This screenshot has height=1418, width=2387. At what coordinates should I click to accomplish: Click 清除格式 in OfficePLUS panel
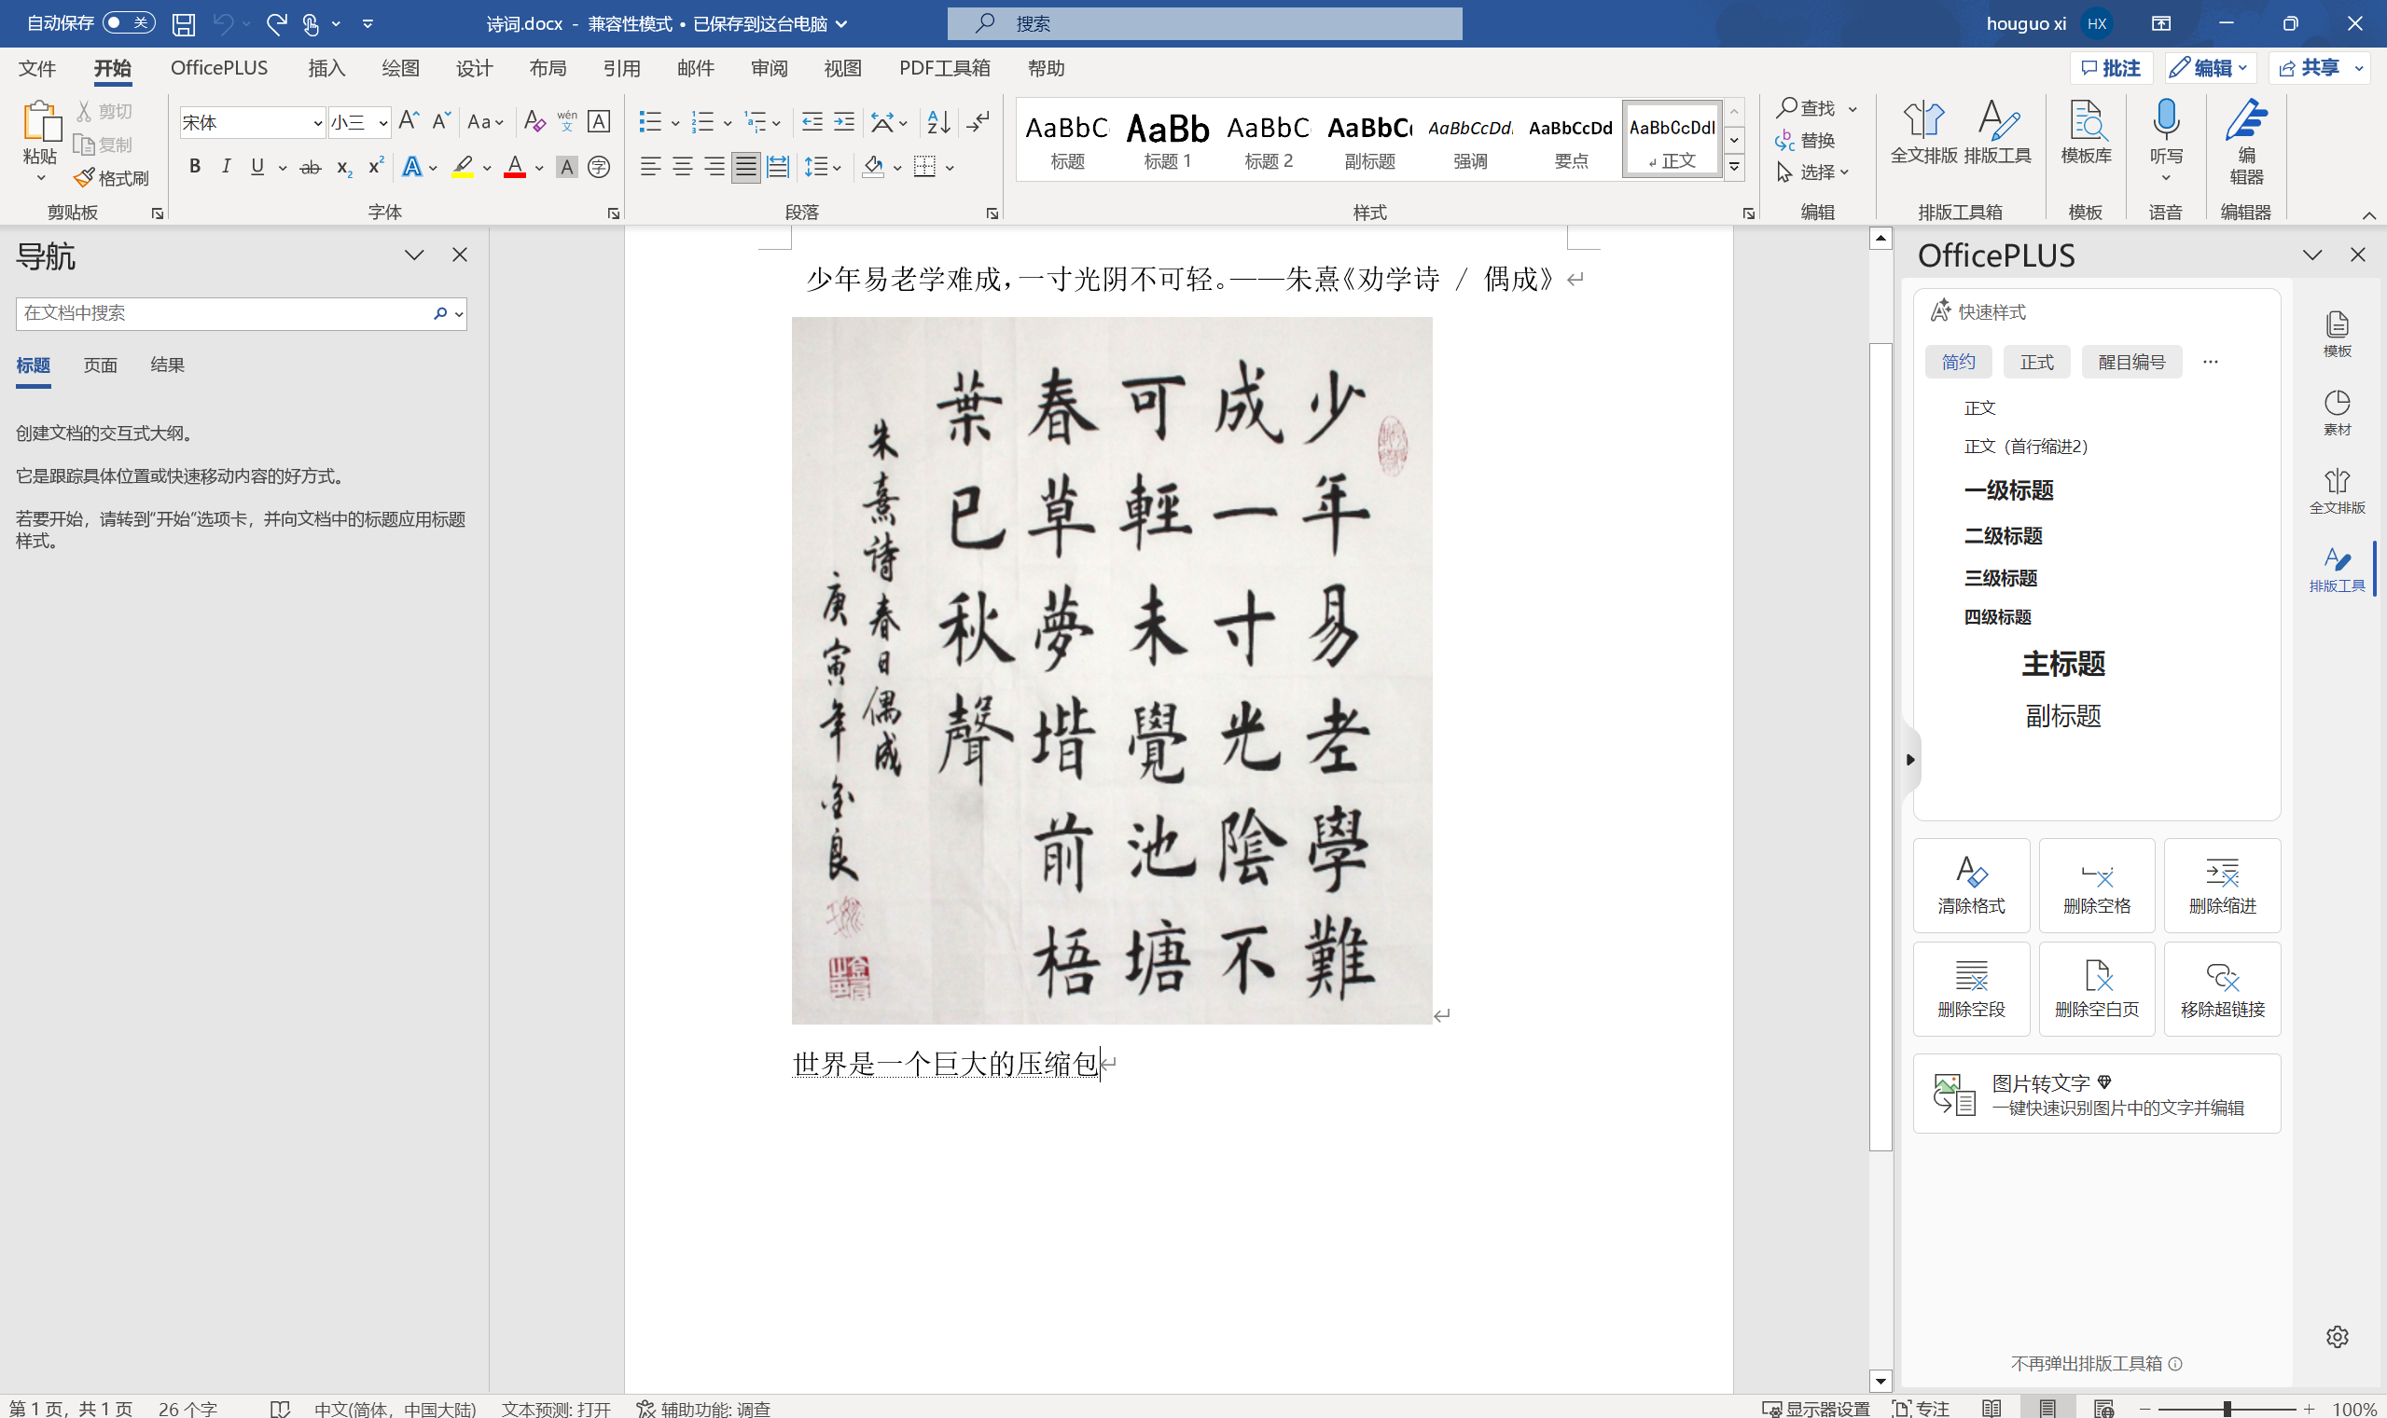(x=1971, y=885)
